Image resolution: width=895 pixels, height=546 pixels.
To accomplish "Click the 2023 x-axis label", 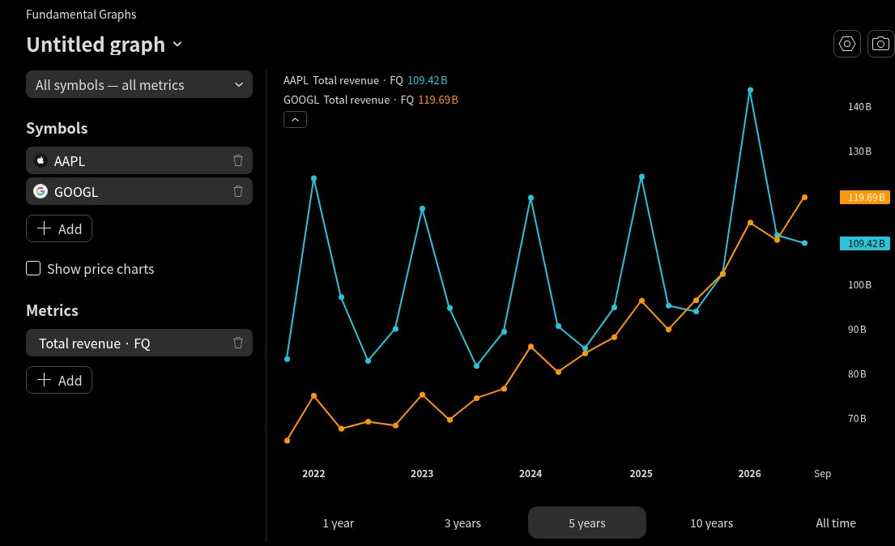I will tap(422, 473).
